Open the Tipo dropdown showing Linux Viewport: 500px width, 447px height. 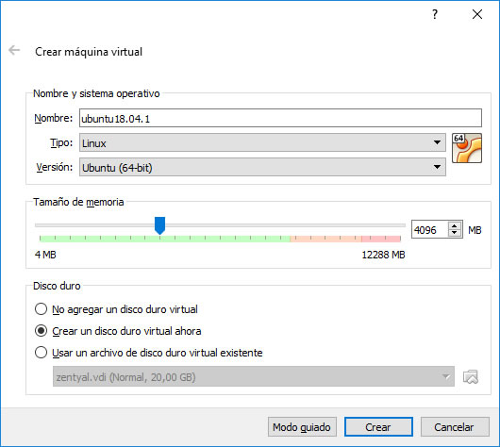tap(262, 142)
